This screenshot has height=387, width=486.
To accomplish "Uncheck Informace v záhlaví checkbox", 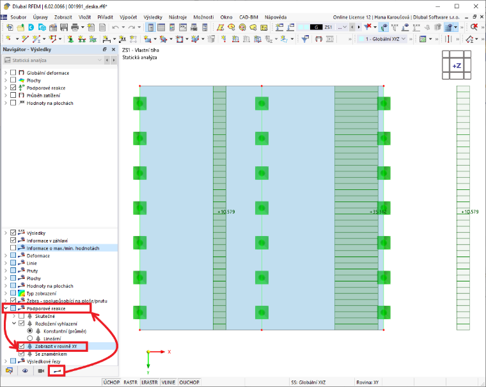I will tap(13, 241).
